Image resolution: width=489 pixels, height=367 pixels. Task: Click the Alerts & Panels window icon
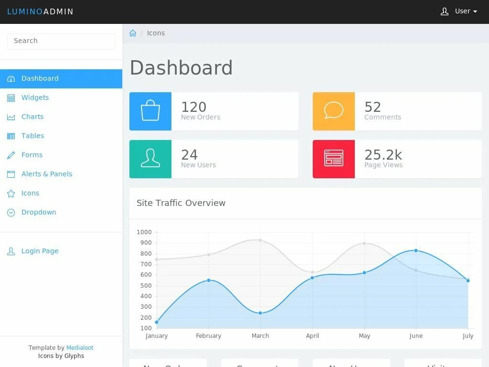tap(11, 174)
